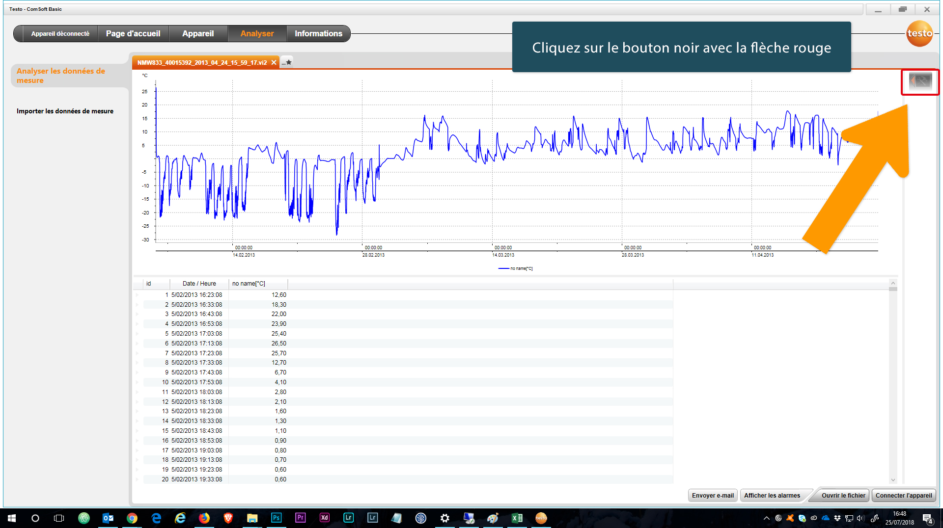
Task: Close the NMW833 .vi2 file tab
Action: (274, 62)
